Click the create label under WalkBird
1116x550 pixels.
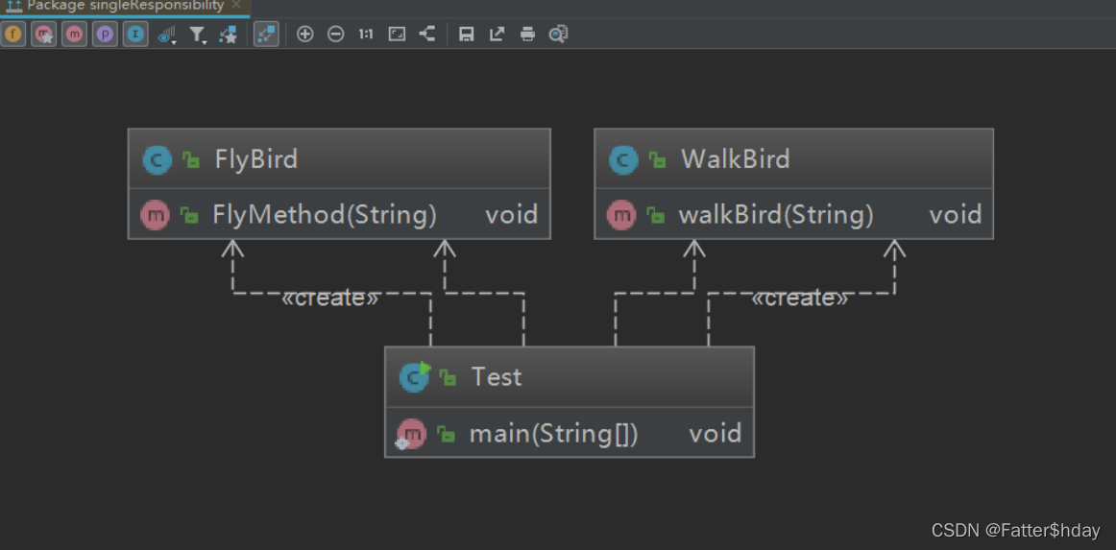(800, 299)
